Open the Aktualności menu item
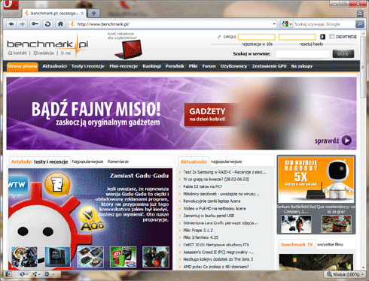Image resolution: width=369 pixels, height=281 pixels. pos(54,66)
